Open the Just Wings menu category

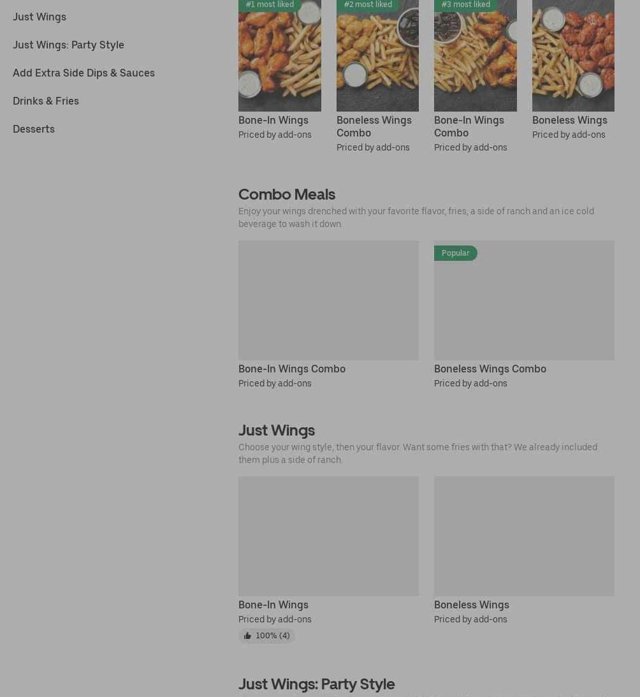point(40,17)
